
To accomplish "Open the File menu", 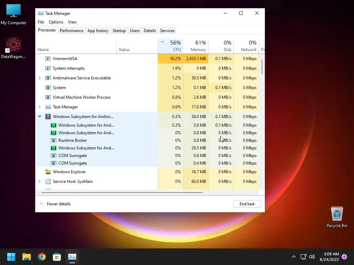I will tap(41, 22).
